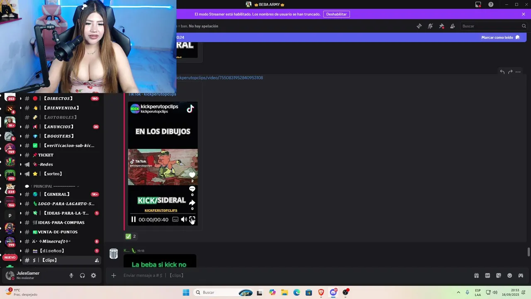Screen dimensions: 531x299
Task: Open the channel Threads icon
Action: pos(419,26)
